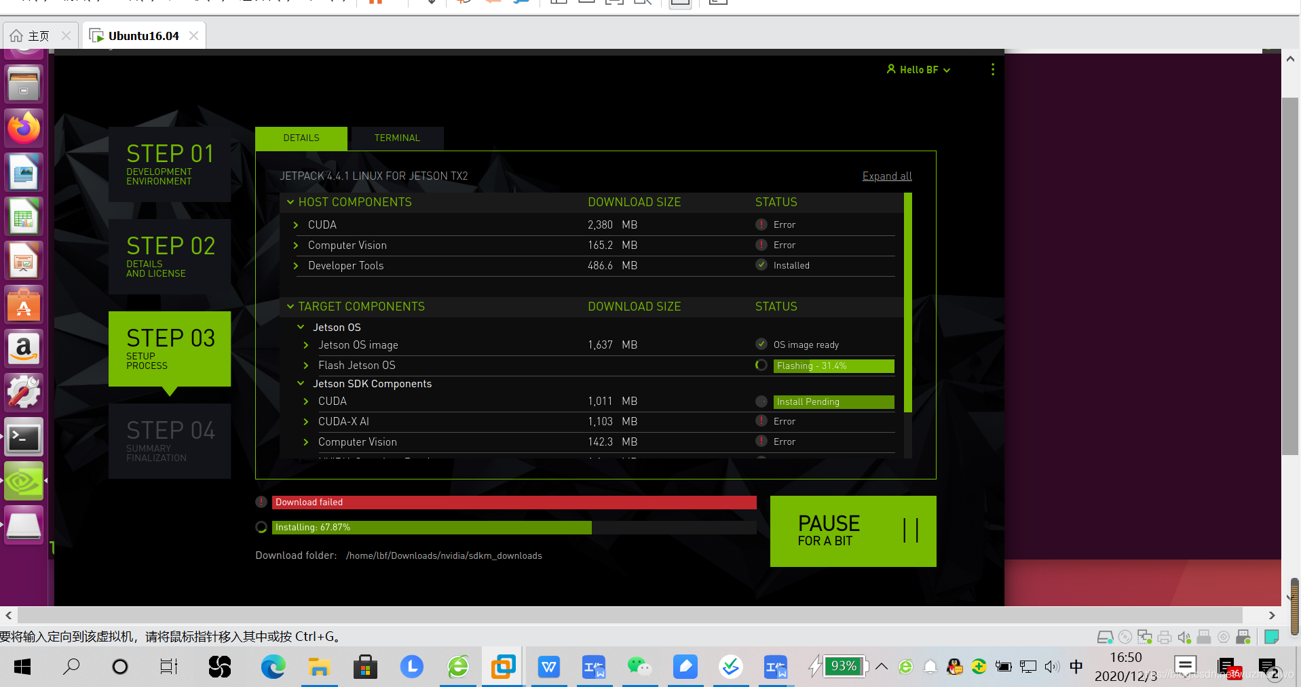Expand the Flash Jetson OS row

point(306,365)
